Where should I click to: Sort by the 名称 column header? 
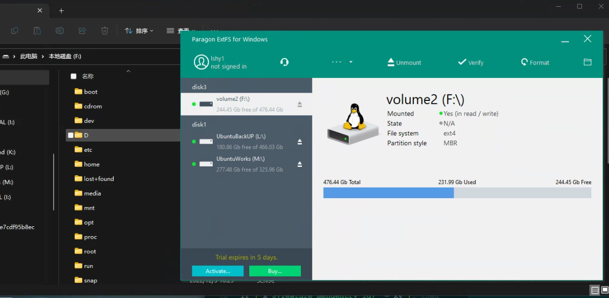[88, 76]
